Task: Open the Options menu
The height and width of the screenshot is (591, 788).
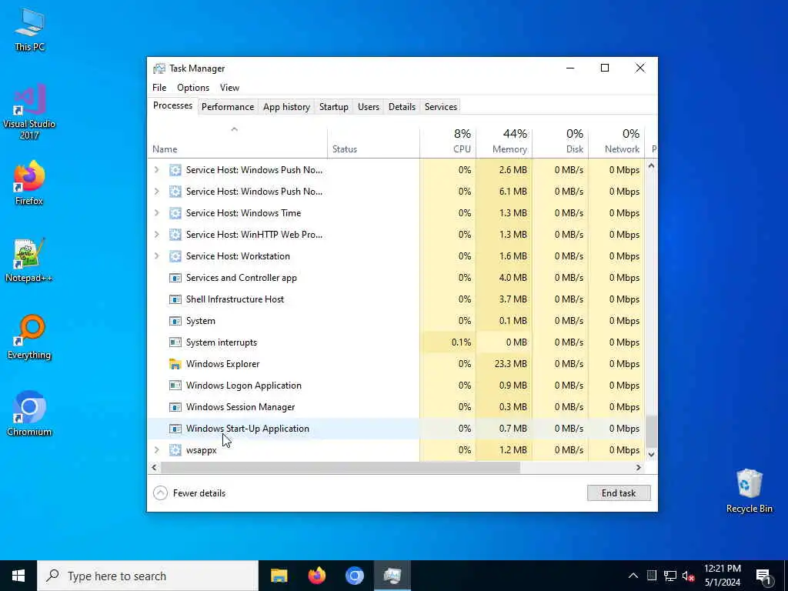Action: coord(193,88)
